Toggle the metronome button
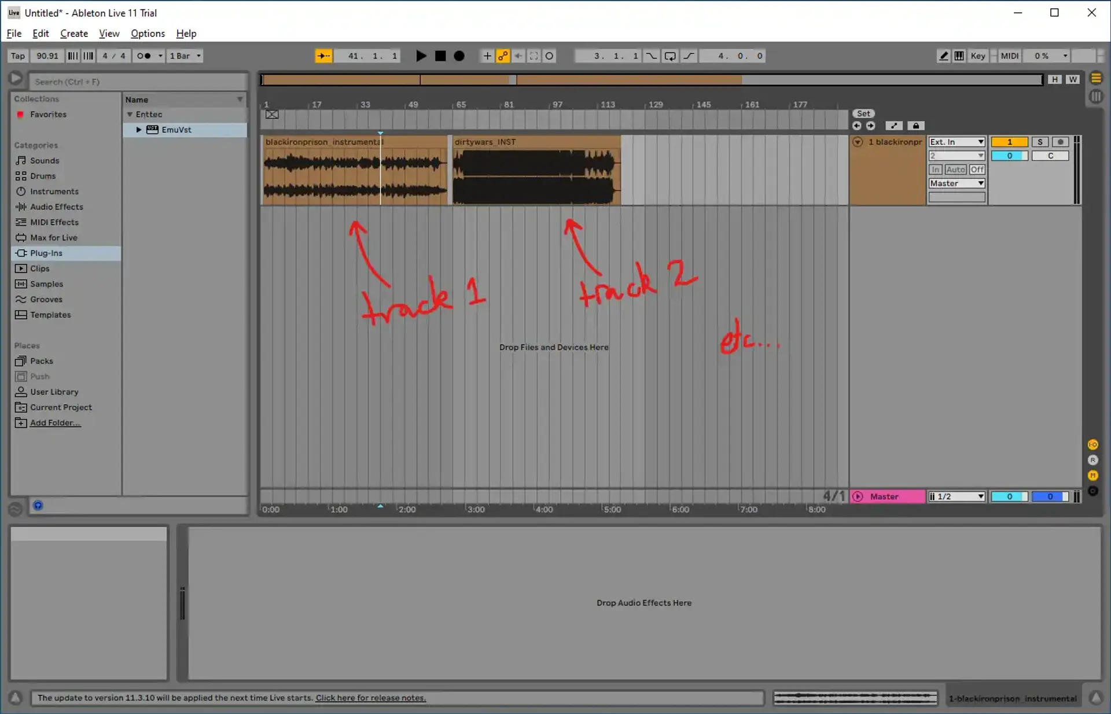 144,56
